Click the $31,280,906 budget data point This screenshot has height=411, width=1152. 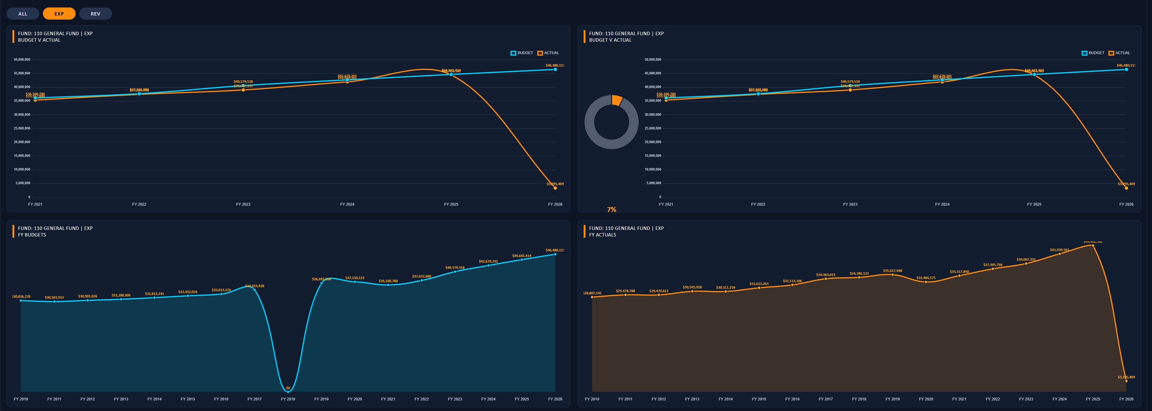(121, 299)
